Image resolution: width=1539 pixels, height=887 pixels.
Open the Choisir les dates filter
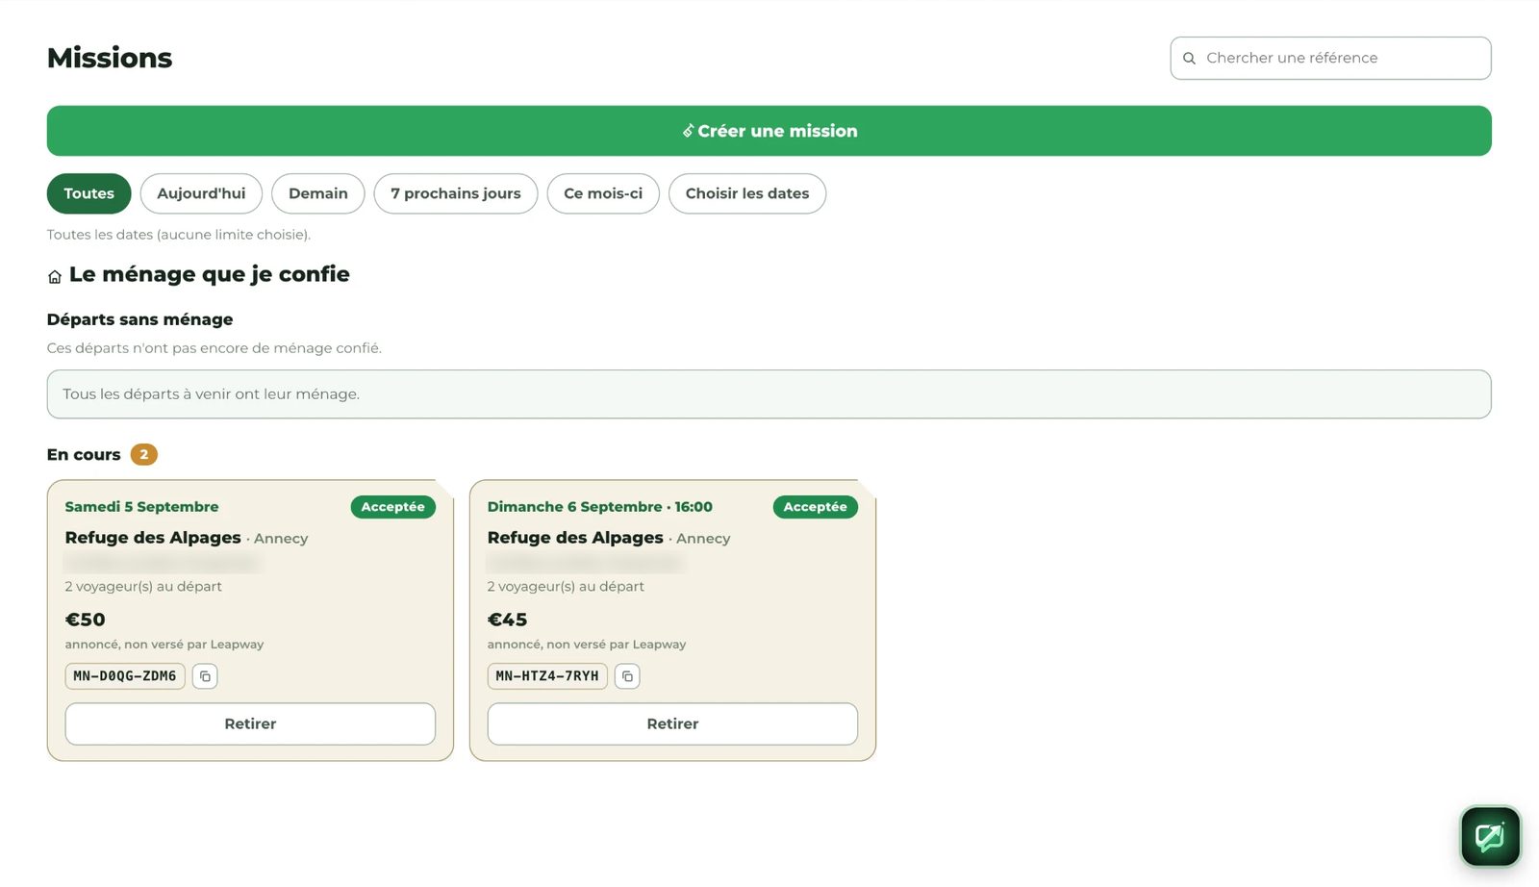747,193
